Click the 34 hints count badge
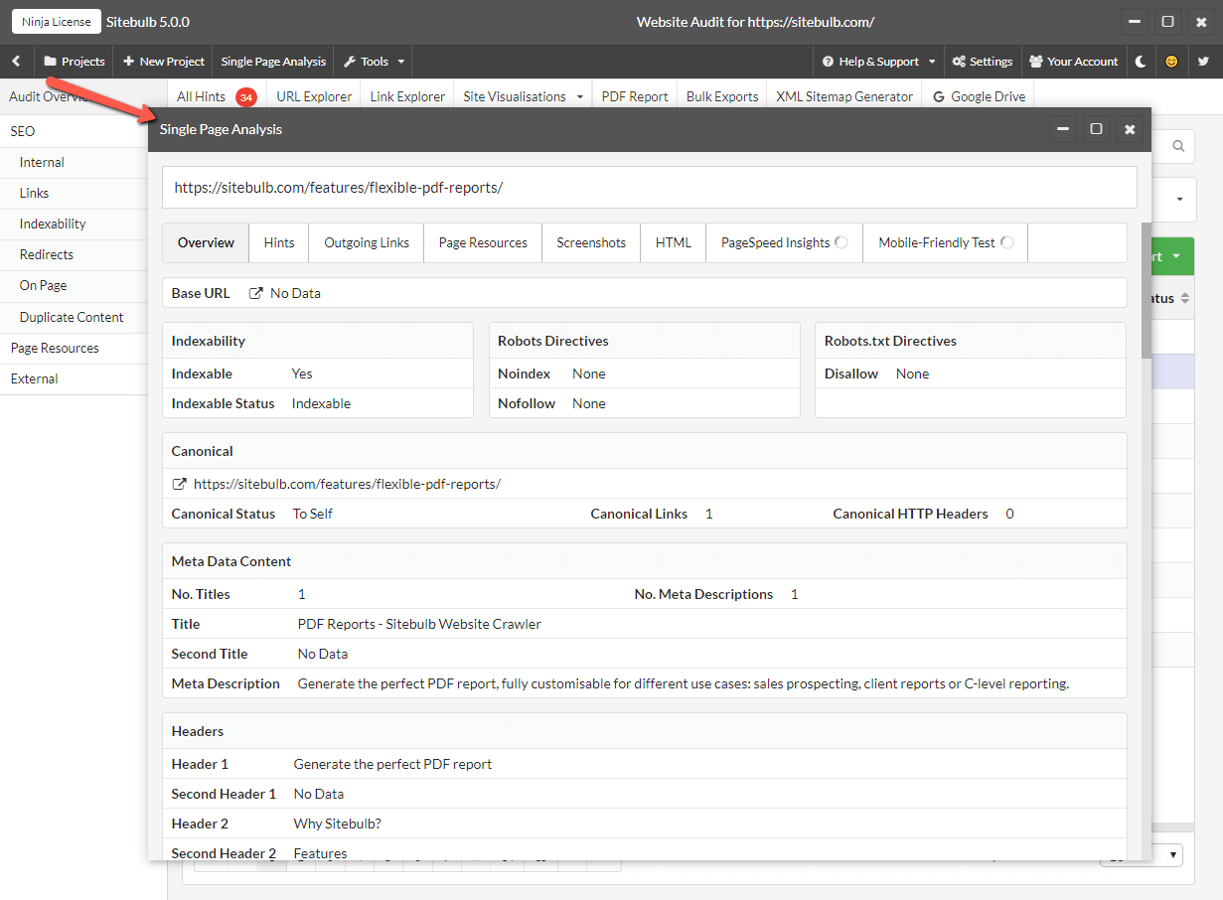Viewport: 1223px width, 900px height. (x=245, y=97)
